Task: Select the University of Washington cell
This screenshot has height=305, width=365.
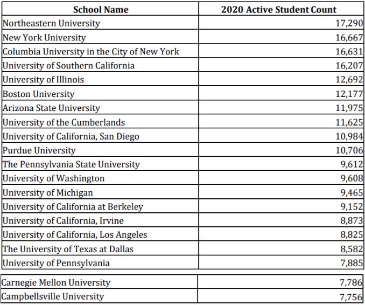Action: click(54, 178)
